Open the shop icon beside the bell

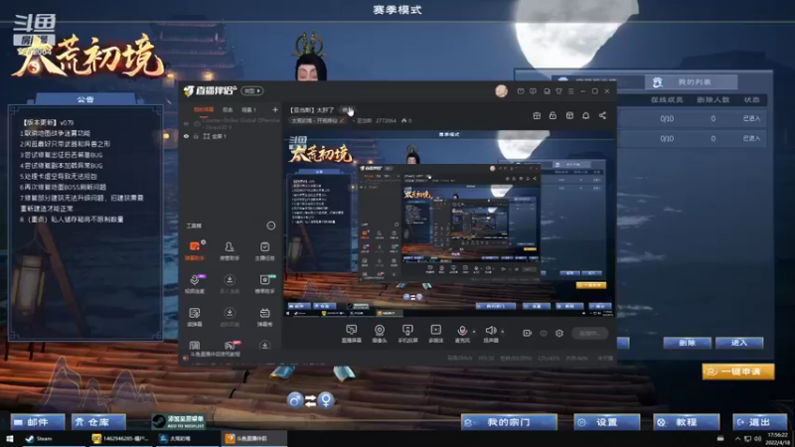tap(569, 115)
